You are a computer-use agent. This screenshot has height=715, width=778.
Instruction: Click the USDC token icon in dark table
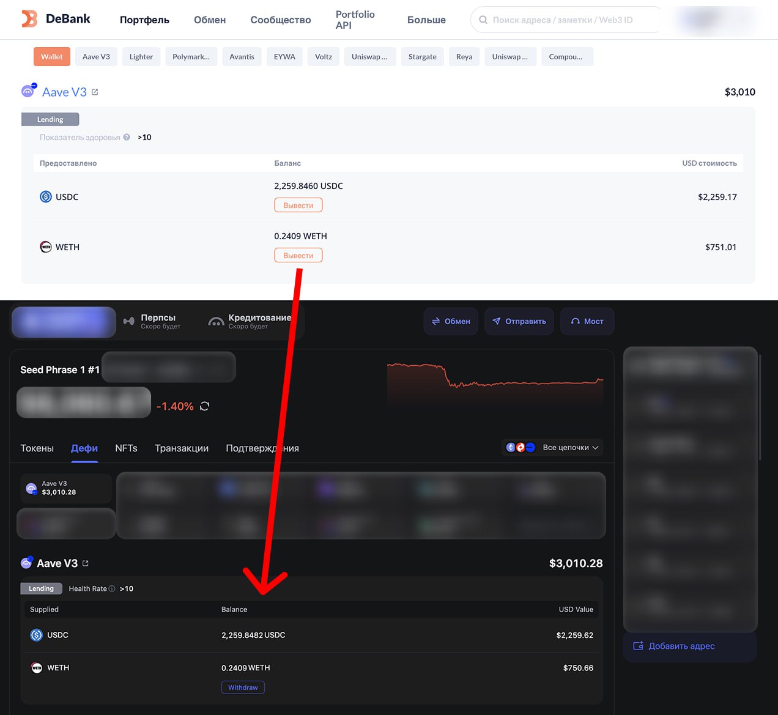click(x=36, y=635)
